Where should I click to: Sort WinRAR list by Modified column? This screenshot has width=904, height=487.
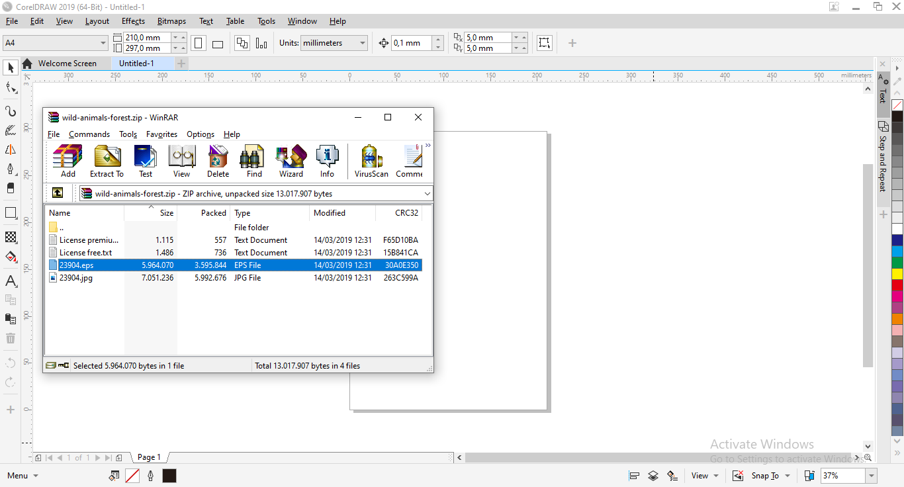coord(342,213)
